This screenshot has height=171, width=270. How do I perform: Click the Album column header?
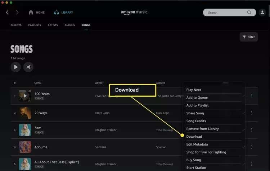[160, 83]
